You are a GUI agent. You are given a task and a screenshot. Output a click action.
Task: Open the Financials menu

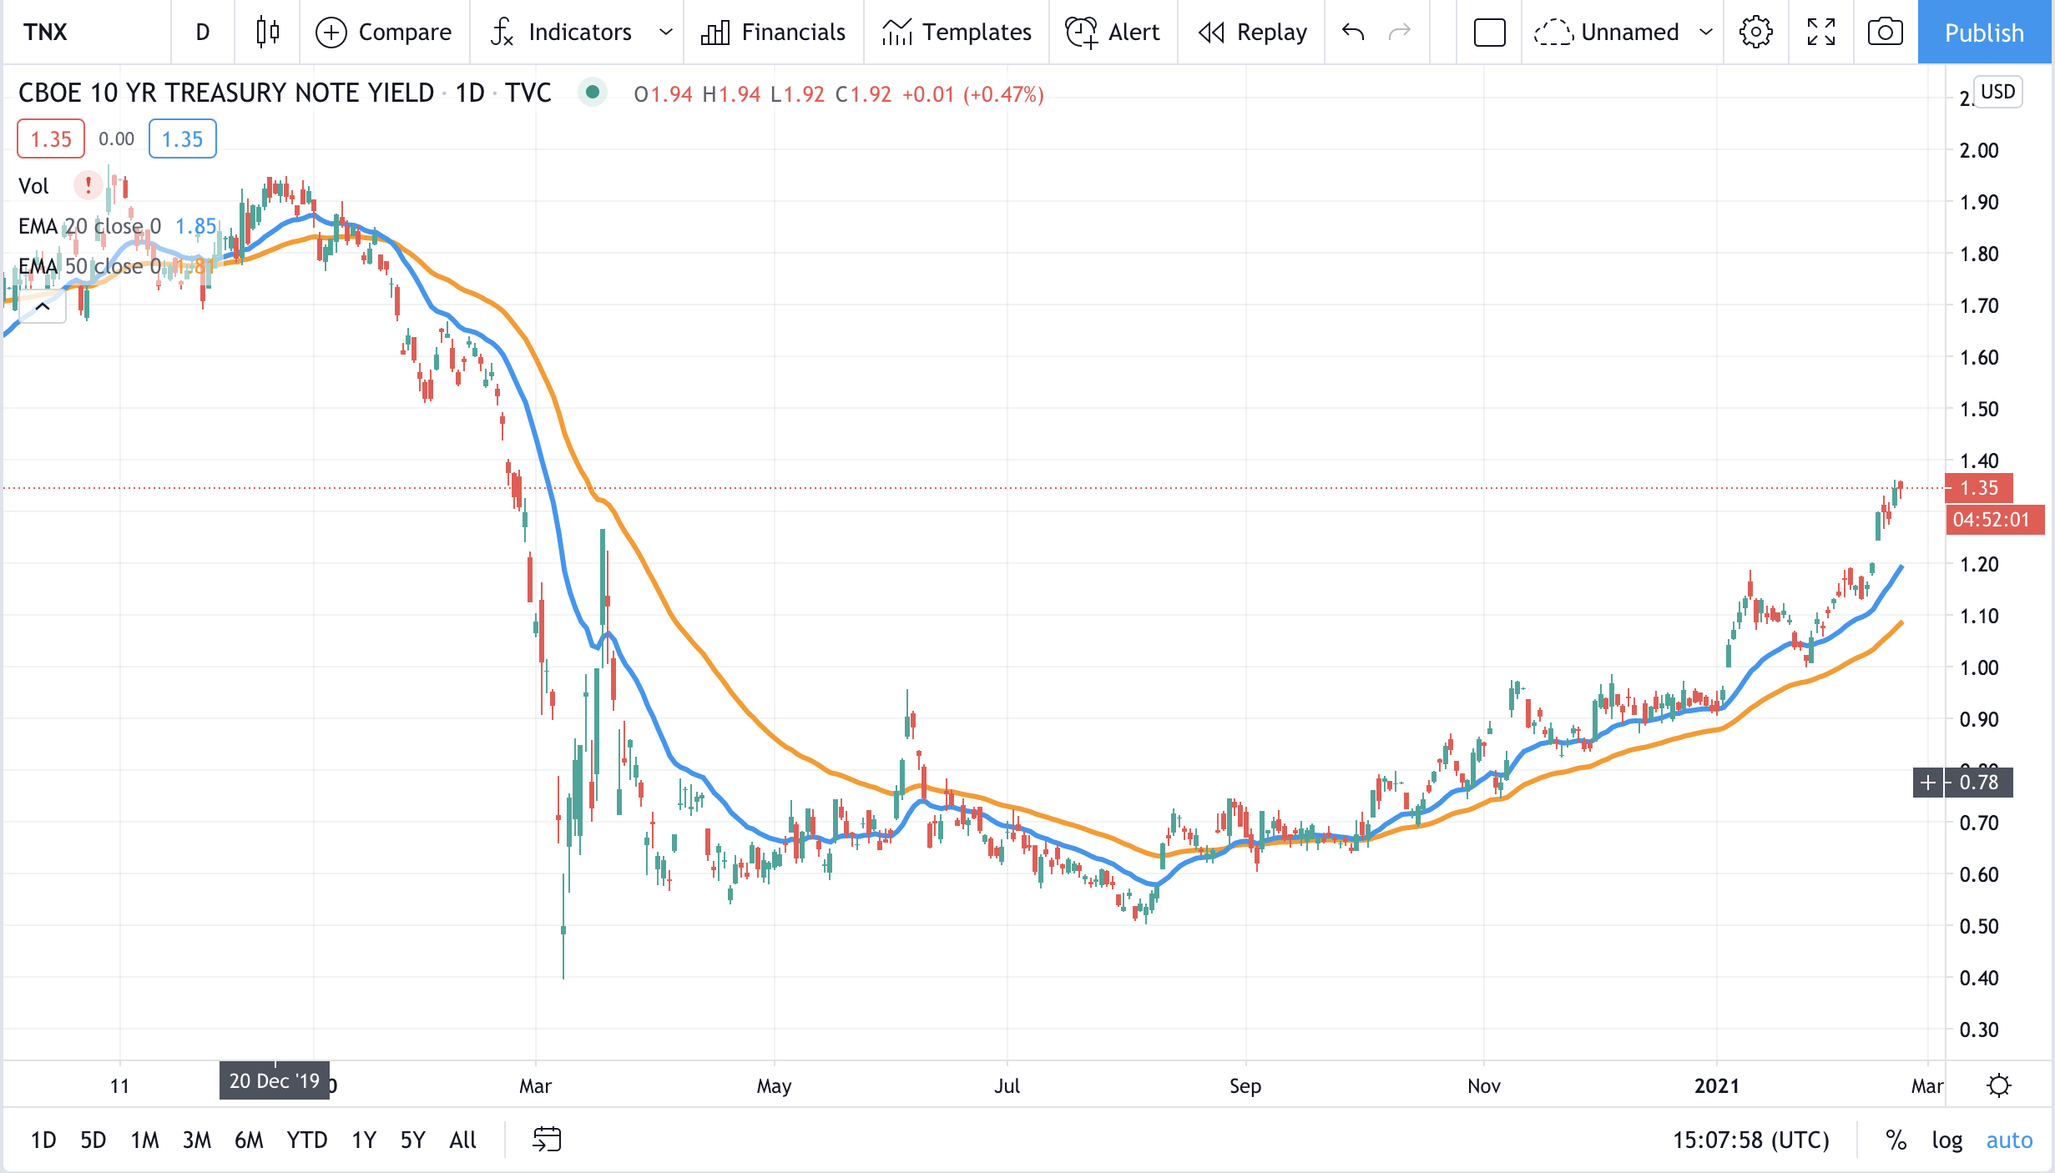[x=774, y=32]
